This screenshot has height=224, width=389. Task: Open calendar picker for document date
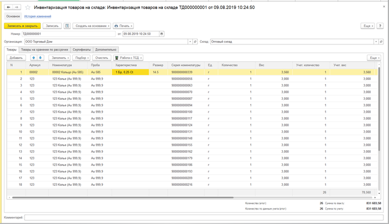[162, 34]
